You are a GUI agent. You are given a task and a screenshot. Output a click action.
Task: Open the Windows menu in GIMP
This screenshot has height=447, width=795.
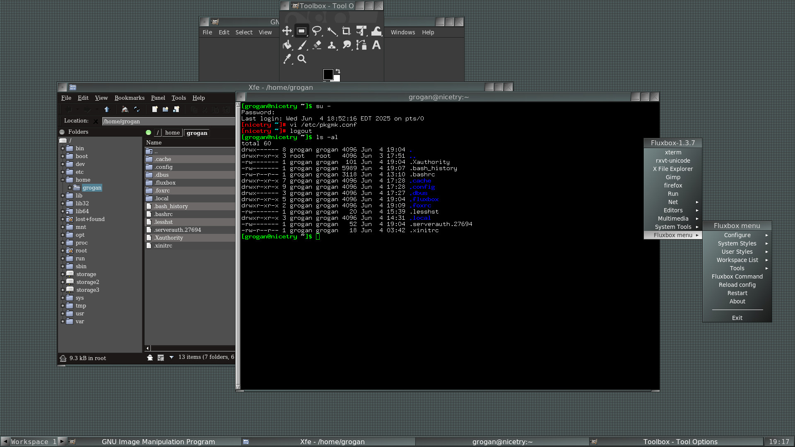click(402, 32)
